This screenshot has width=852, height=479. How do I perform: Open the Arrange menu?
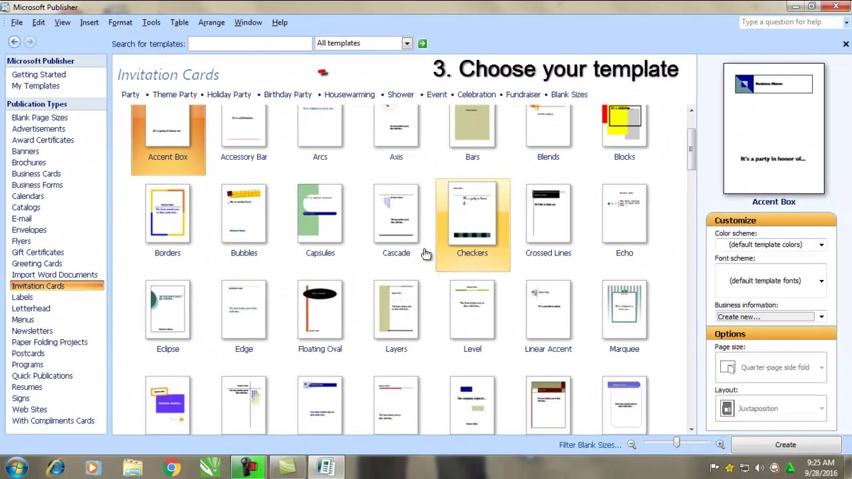click(211, 23)
